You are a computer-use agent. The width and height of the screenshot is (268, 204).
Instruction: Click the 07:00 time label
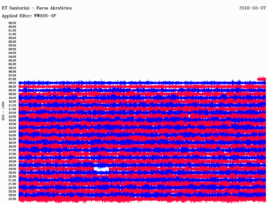point(12,75)
